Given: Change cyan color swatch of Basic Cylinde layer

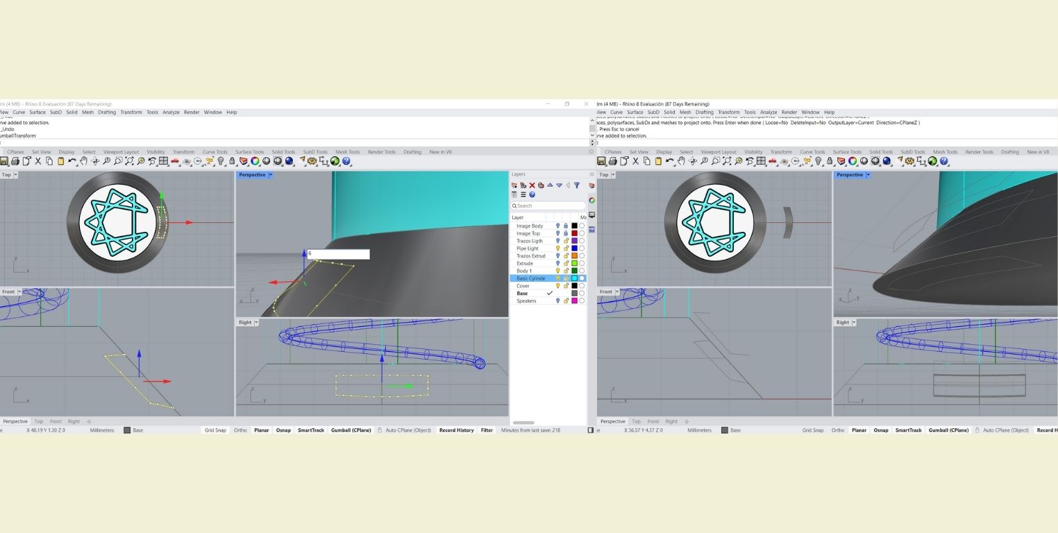Looking at the screenshot, I should pyautogui.click(x=574, y=278).
